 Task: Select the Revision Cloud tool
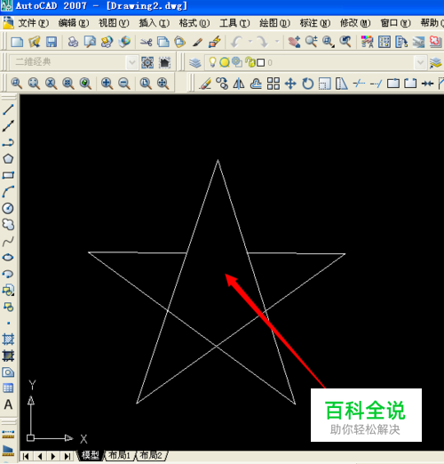[x=8, y=225]
